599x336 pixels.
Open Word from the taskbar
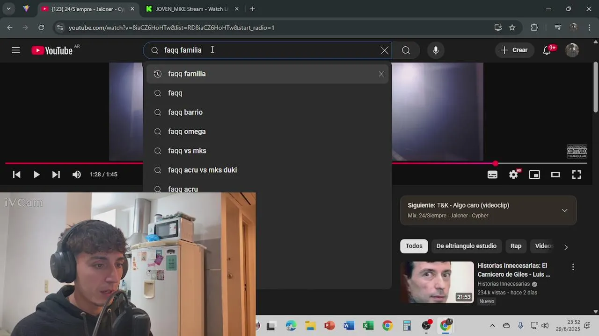coord(349,326)
